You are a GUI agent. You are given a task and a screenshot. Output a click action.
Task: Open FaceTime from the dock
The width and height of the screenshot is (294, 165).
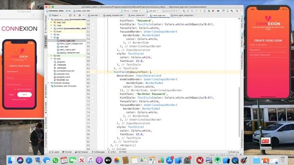point(73,160)
